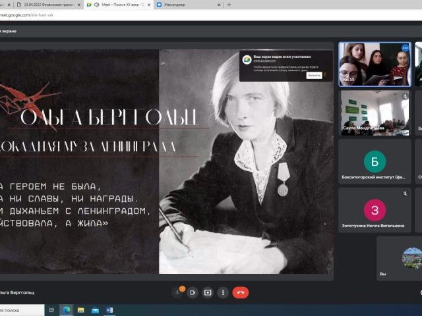Click the swallow bird graphic on slide
Image resolution: width=422 pixels, height=316 pixels.
click(30, 105)
